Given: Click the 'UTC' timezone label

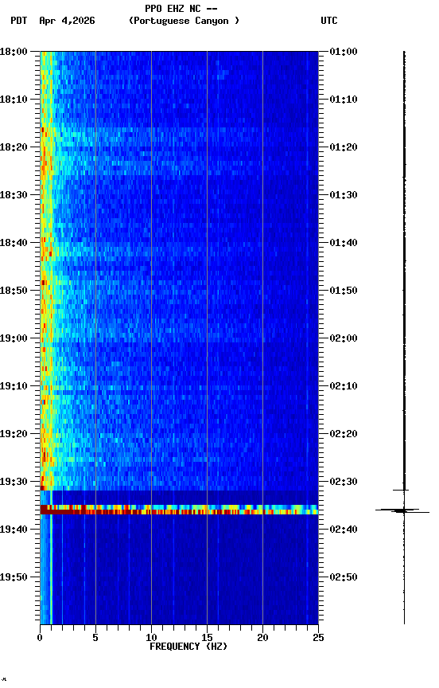Looking at the screenshot, I should pos(329,21).
